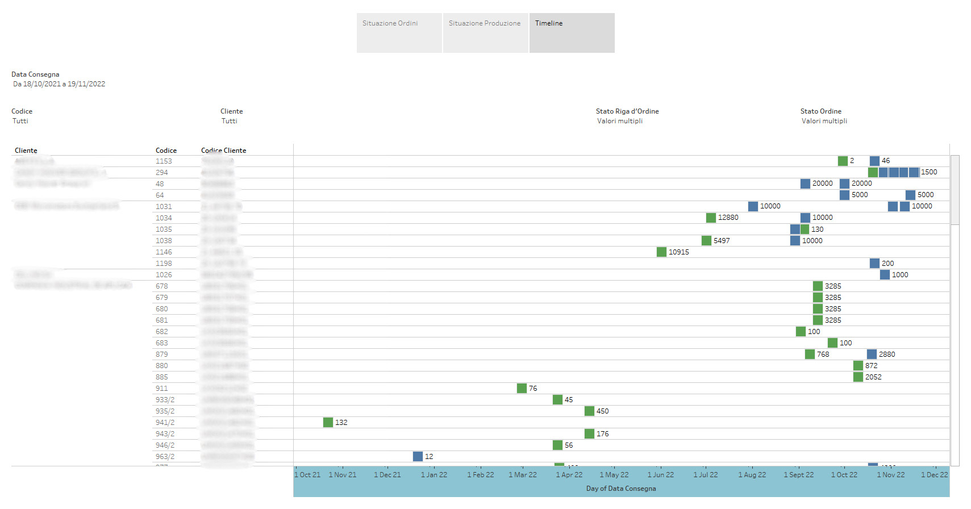Switch to the Situazione Produzione tab

(x=486, y=33)
